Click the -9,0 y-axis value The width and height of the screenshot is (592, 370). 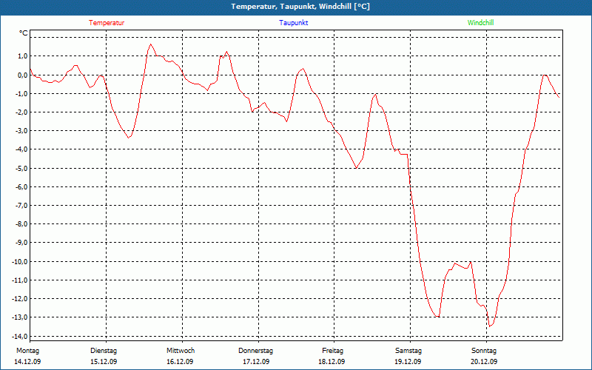[21, 243]
